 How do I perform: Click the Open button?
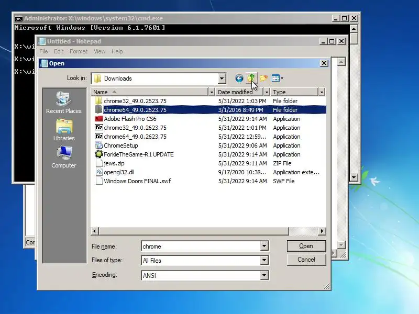306,246
